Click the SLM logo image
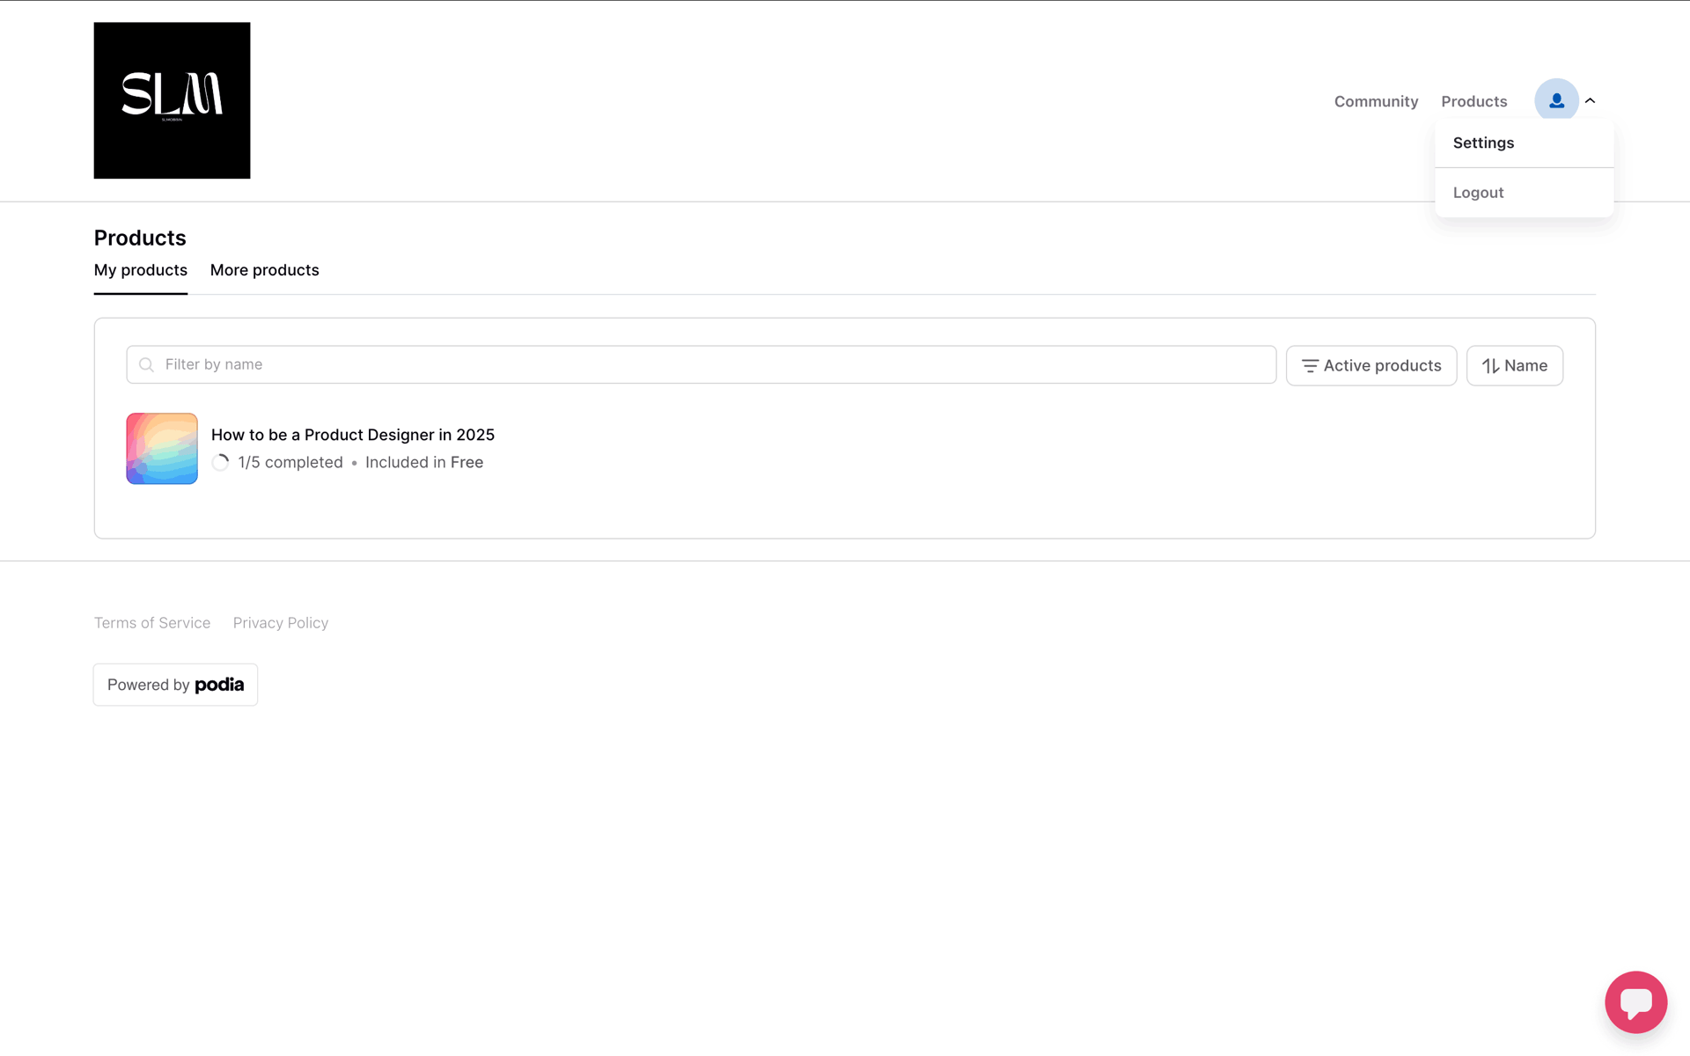The image size is (1690, 1056). pos(172,100)
